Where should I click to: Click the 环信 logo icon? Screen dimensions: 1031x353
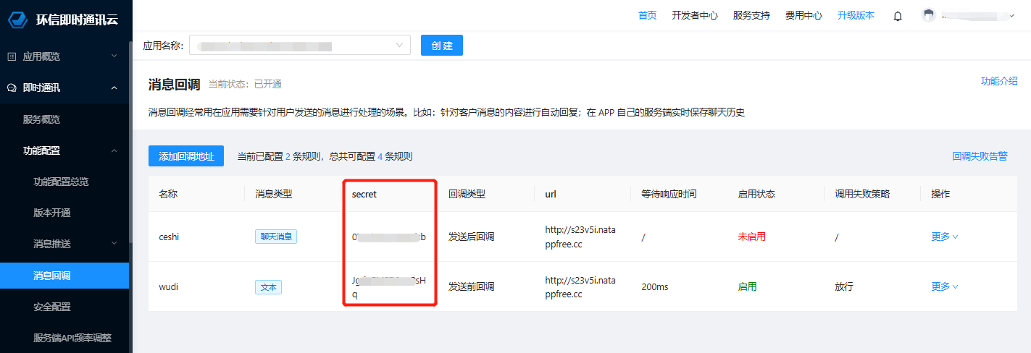coord(18,18)
